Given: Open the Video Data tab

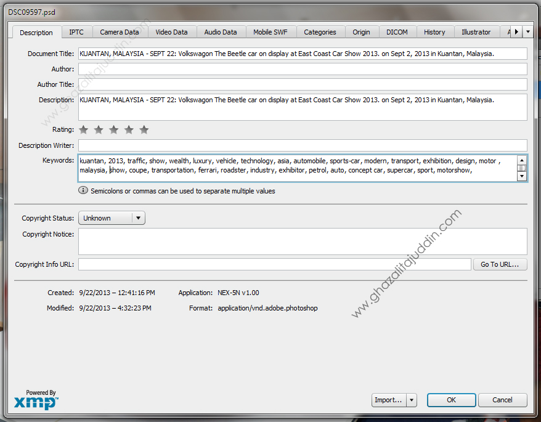Looking at the screenshot, I should coord(171,32).
